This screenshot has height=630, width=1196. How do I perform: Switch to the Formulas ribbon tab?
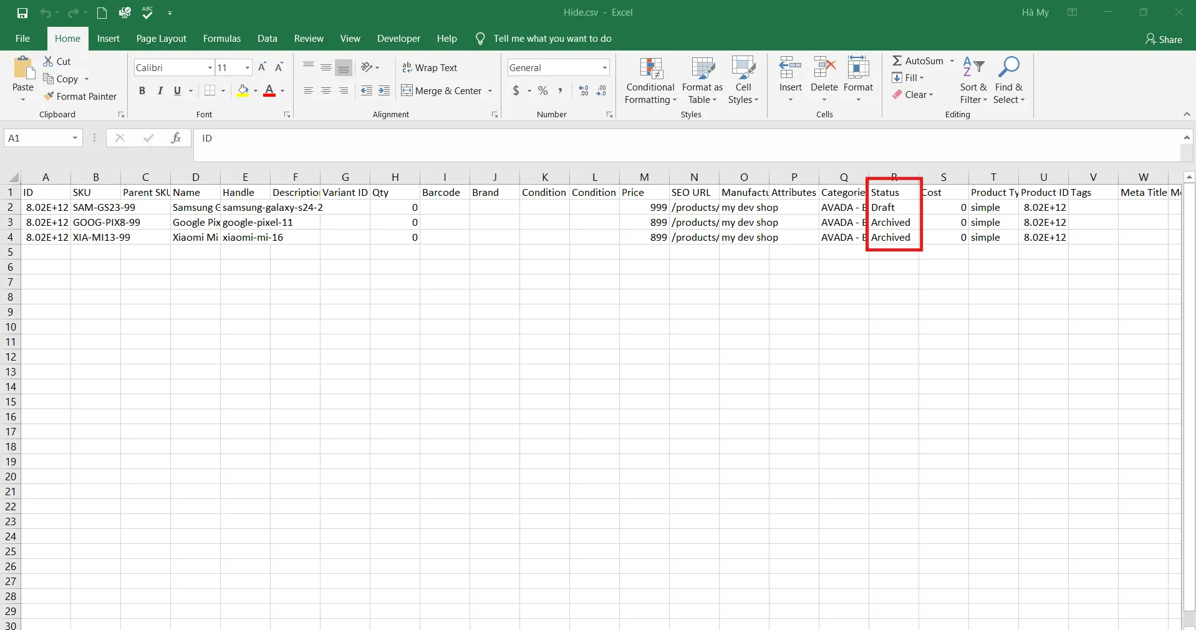(x=221, y=38)
